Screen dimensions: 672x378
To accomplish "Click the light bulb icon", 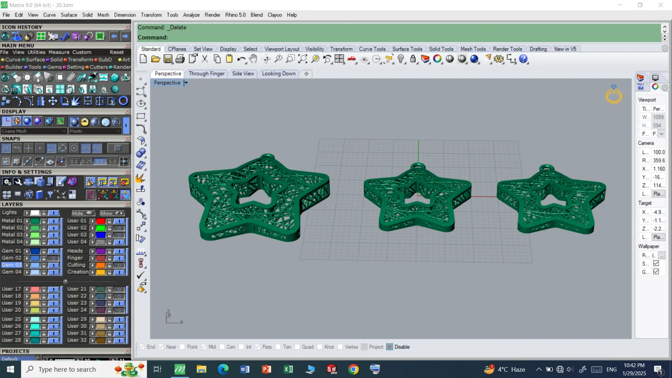I will [401, 59].
